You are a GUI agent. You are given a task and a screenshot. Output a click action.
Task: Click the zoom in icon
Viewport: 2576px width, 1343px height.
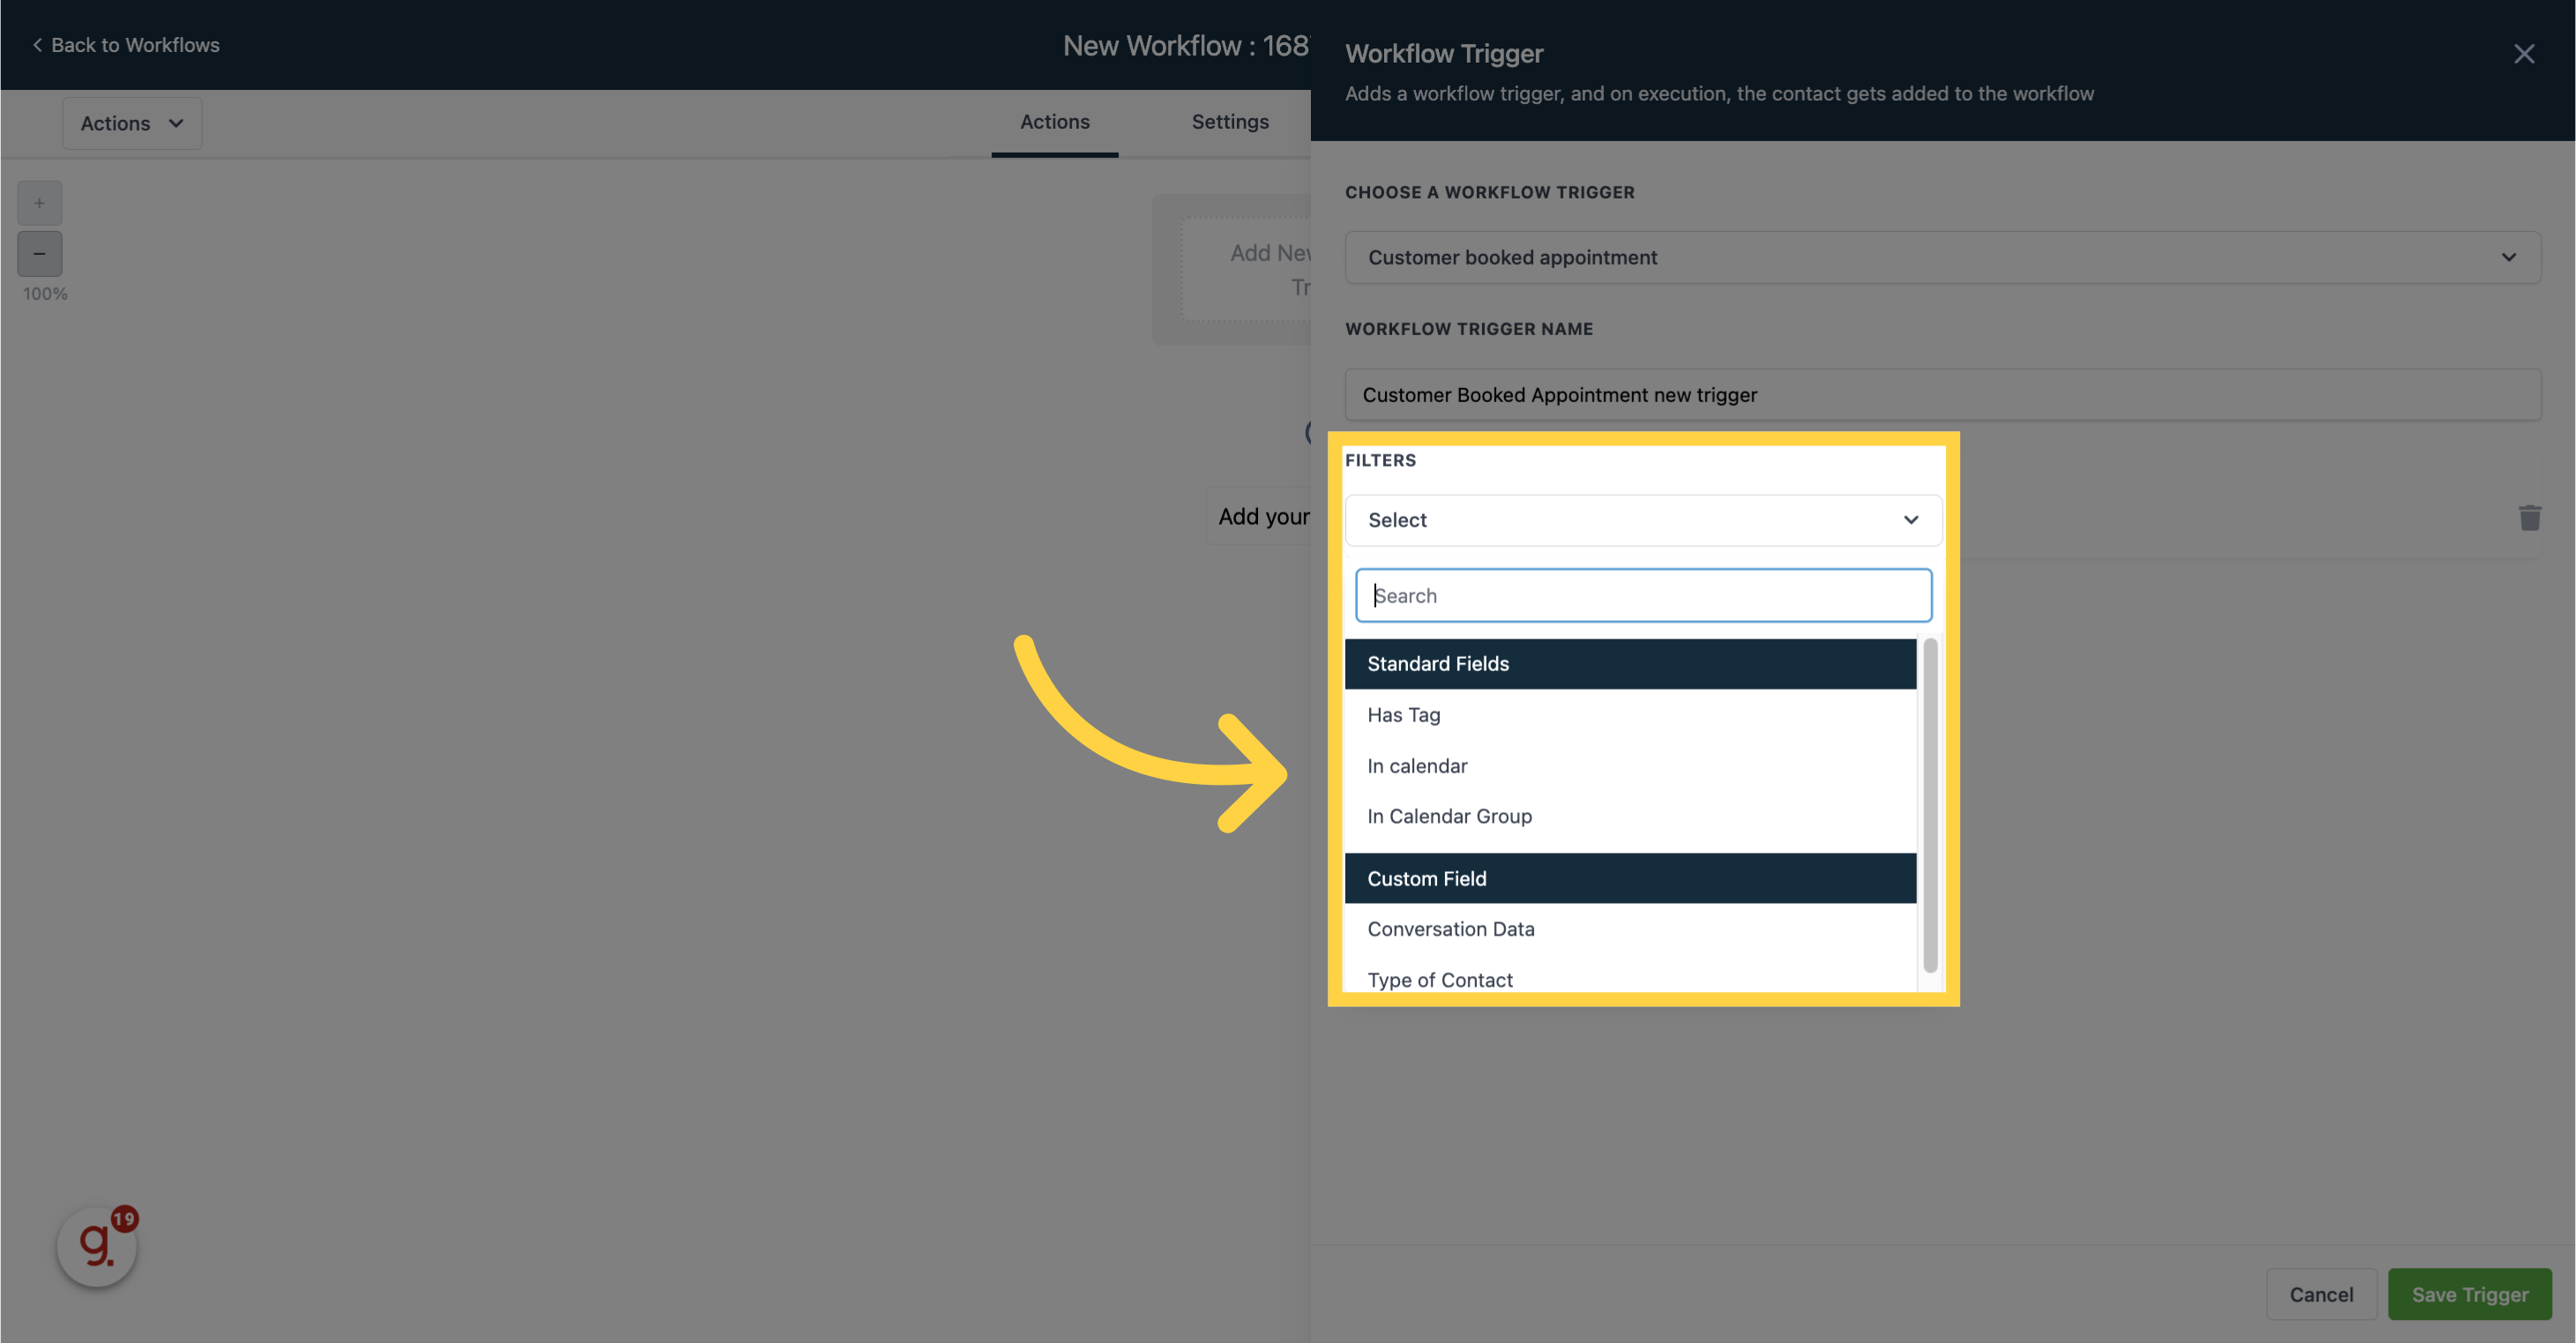coord(41,203)
